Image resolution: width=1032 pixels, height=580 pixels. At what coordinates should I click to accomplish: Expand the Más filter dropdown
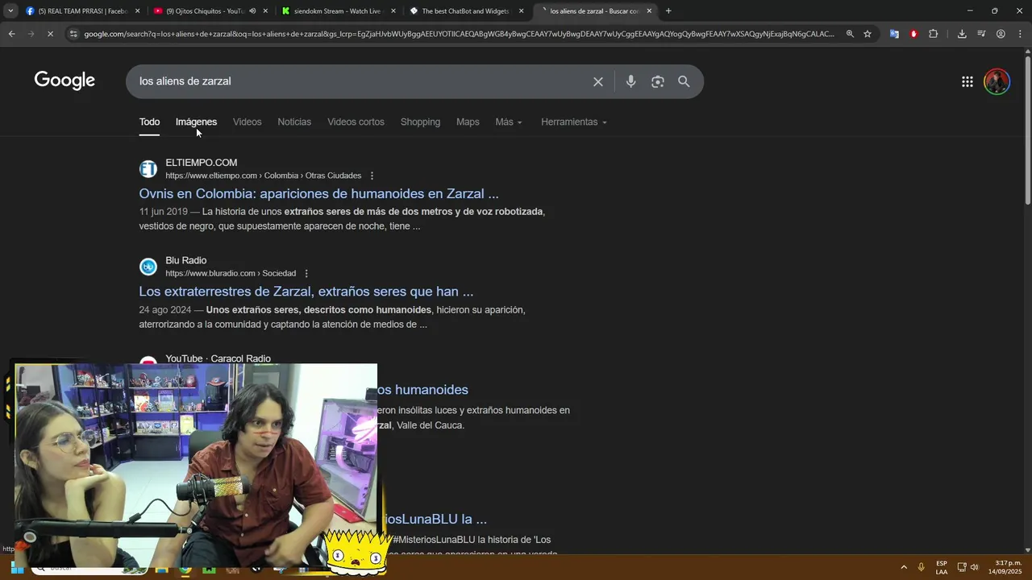[509, 122]
